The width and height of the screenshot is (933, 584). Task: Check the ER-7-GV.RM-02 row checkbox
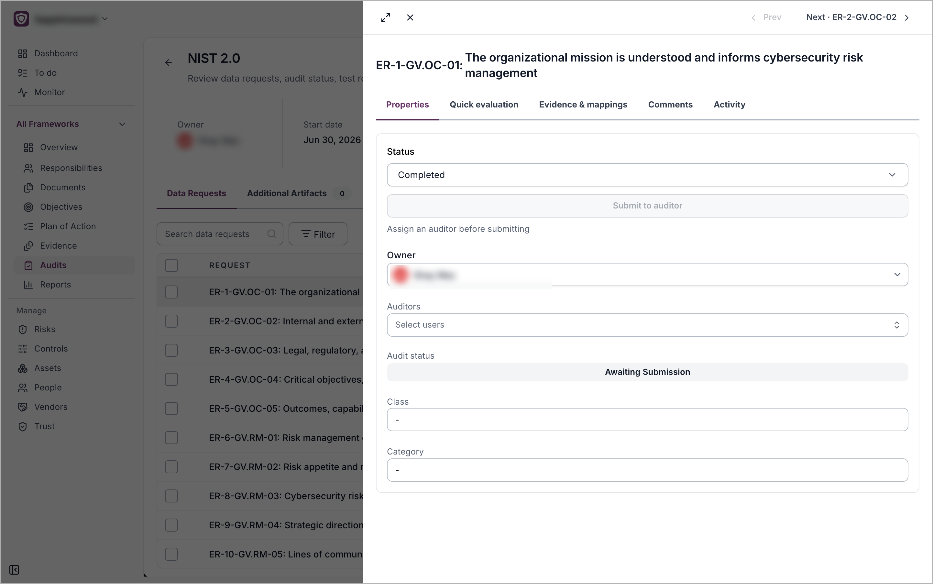coord(171,466)
